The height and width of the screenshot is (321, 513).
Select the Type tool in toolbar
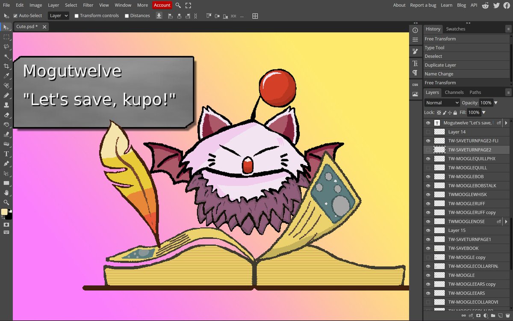tap(6, 154)
